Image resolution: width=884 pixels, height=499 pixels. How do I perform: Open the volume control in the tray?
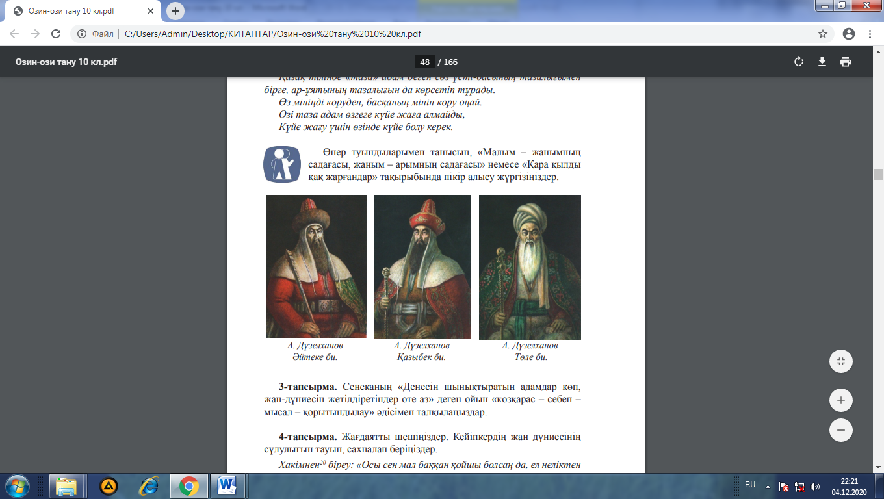click(815, 486)
